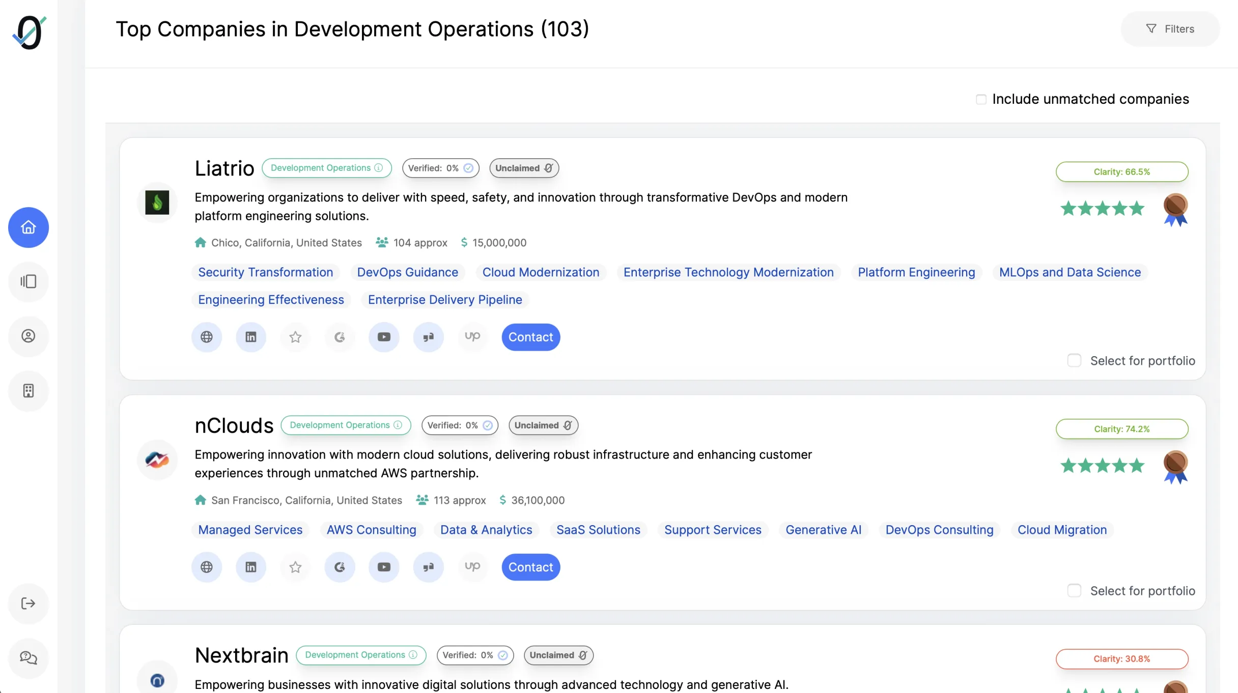The height and width of the screenshot is (693, 1238).
Task: Open Liatrio's LinkedIn icon
Action: click(251, 337)
